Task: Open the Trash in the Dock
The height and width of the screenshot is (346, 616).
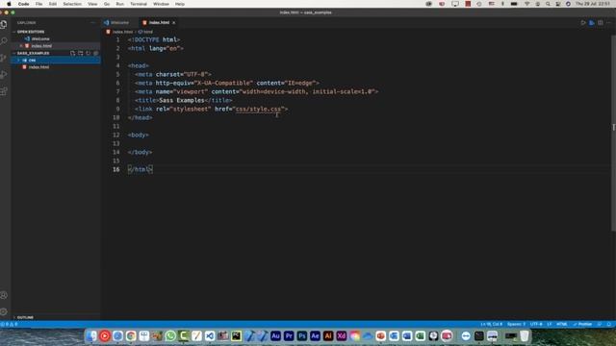Action: click(525, 335)
